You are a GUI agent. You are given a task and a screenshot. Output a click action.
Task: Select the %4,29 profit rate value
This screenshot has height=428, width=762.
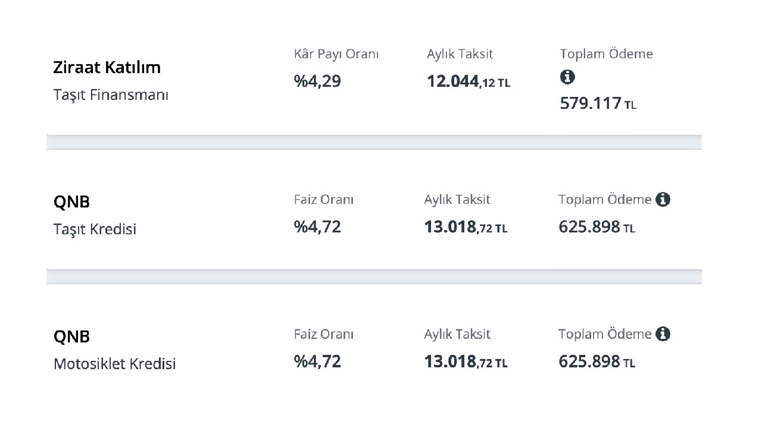(x=317, y=81)
